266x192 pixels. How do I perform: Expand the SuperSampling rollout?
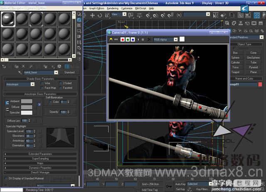[x=40, y=159]
